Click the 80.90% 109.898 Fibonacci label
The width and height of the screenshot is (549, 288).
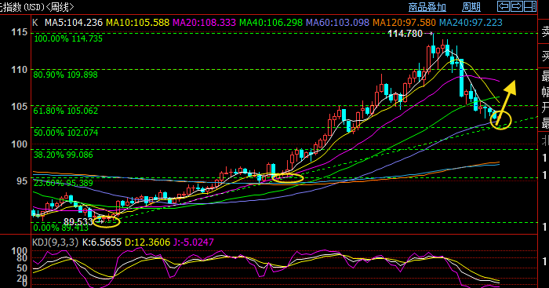(x=65, y=75)
